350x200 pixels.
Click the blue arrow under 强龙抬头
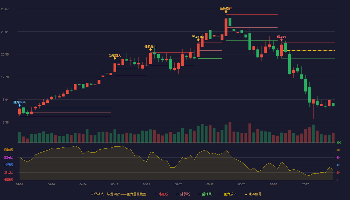(x=19, y=105)
